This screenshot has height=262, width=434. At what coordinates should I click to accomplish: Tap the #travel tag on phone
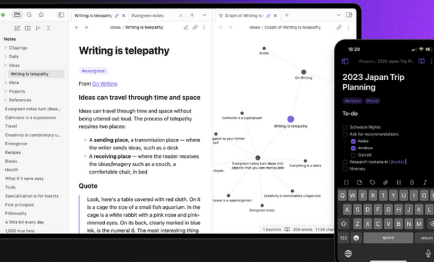click(x=372, y=101)
